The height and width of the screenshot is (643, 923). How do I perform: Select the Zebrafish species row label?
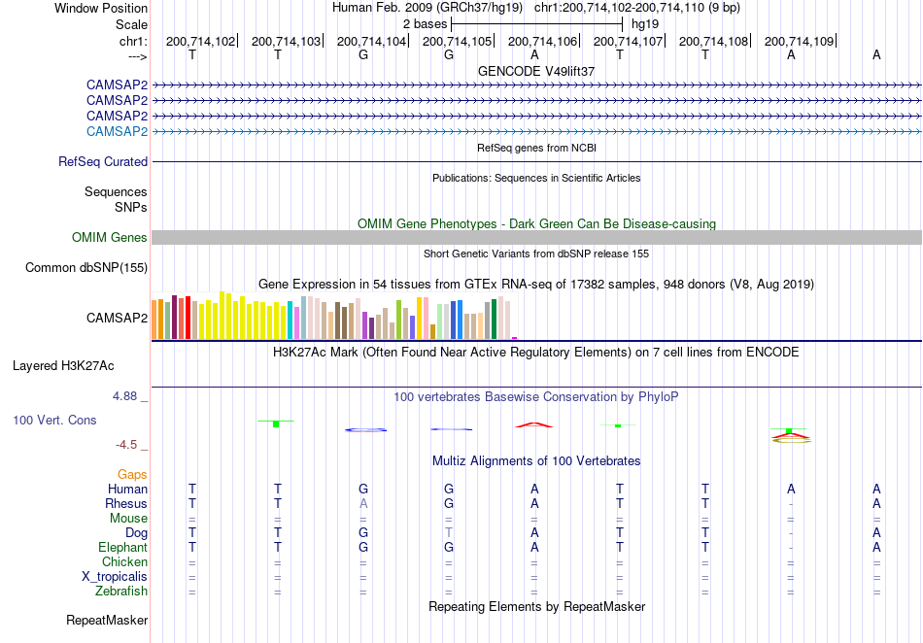(121, 591)
